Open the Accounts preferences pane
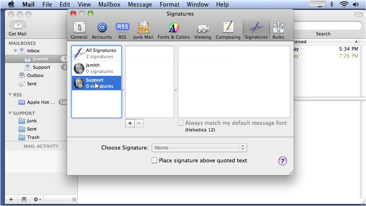Viewport: 366px width, 206px height. click(x=102, y=30)
